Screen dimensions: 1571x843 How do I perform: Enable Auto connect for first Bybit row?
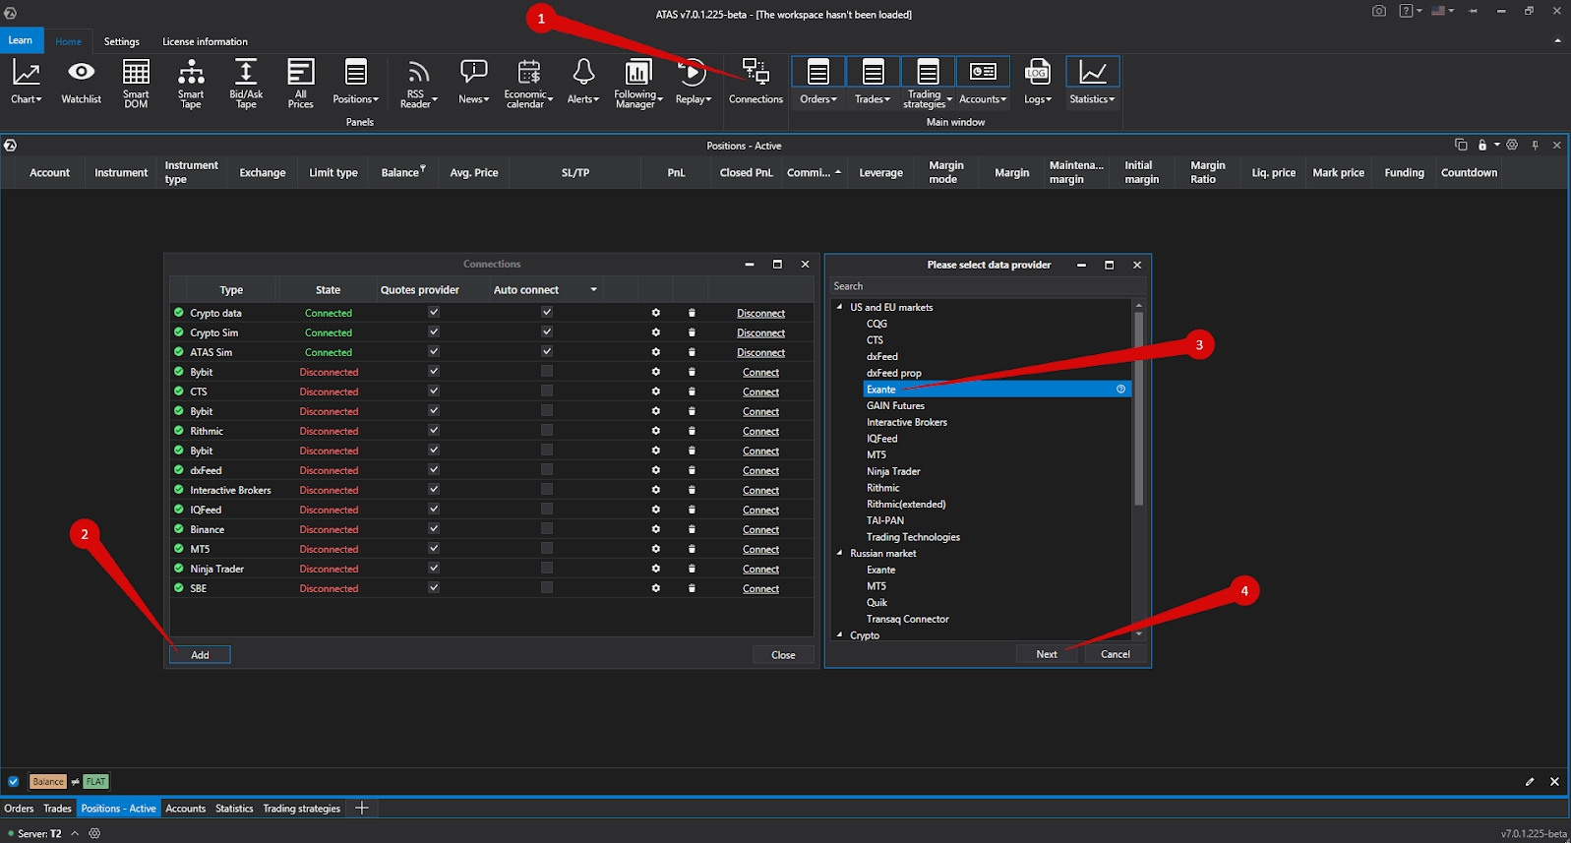547,372
